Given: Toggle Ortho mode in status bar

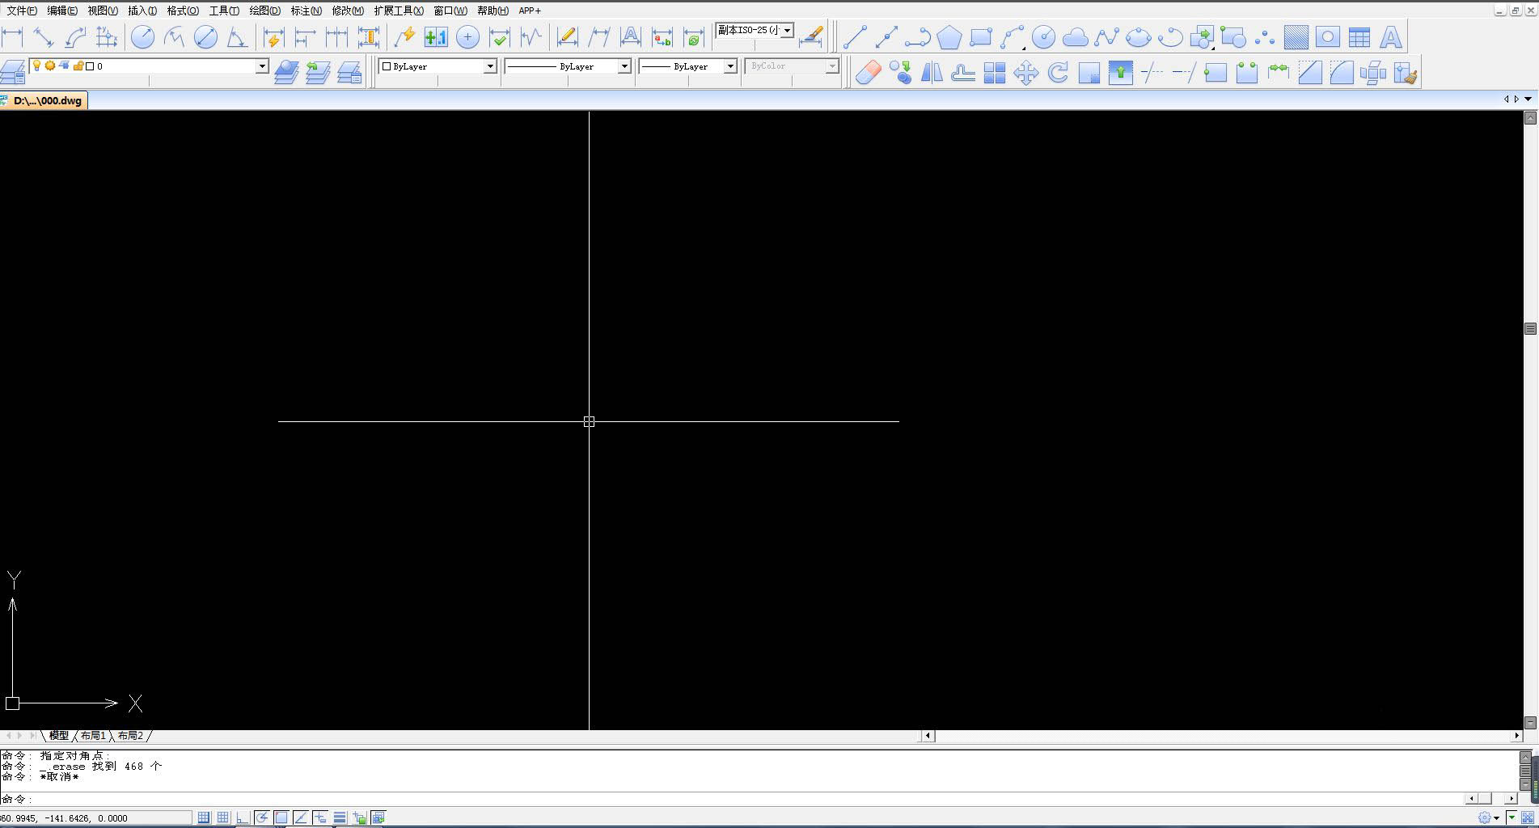Looking at the screenshot, I should [243, 817].
